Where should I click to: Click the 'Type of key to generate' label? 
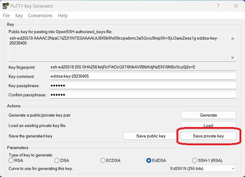click(31, 155)
